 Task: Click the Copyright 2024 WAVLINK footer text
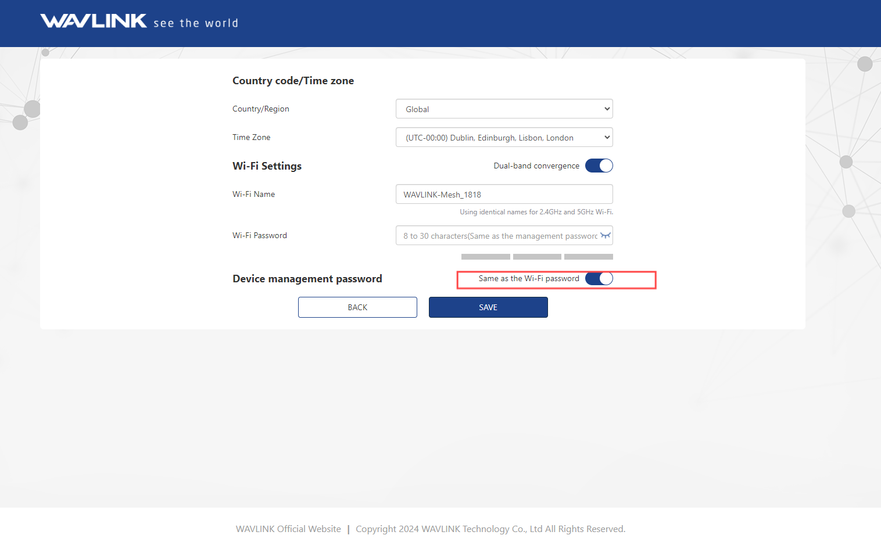point(490,529)
